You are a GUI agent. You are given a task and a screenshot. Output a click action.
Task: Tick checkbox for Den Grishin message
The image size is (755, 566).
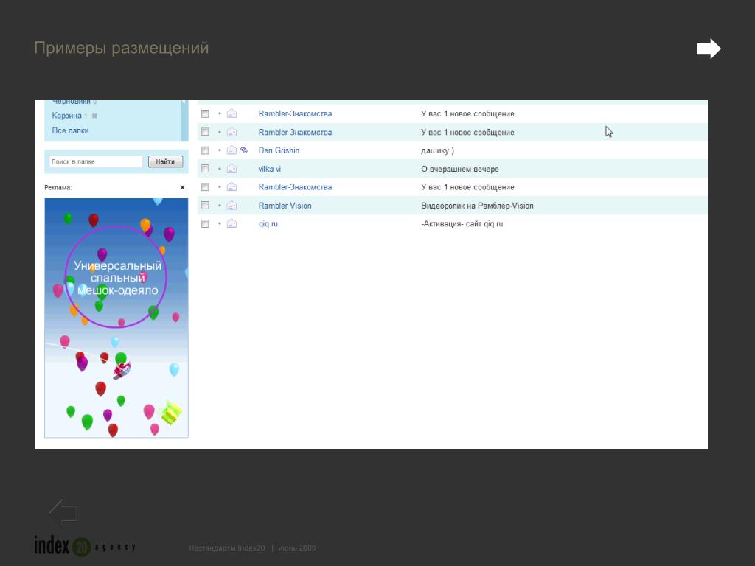pos(205,150)
